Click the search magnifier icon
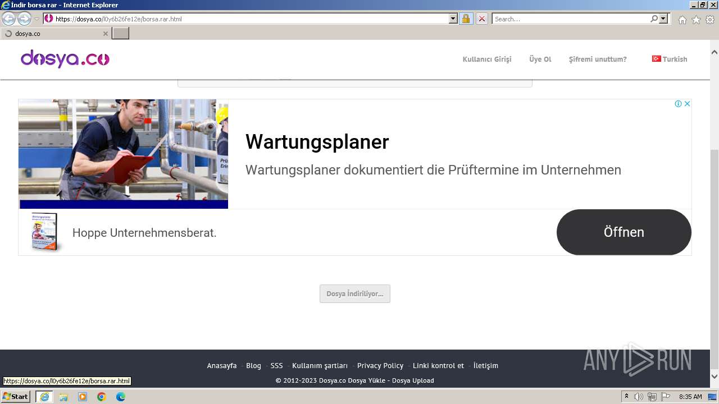 pyautogui.click(x=654, y=19)
